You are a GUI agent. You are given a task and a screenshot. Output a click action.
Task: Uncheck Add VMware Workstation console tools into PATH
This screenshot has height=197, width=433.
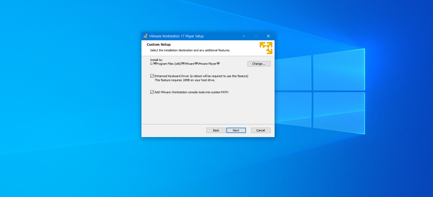click(x=152, y=92)
